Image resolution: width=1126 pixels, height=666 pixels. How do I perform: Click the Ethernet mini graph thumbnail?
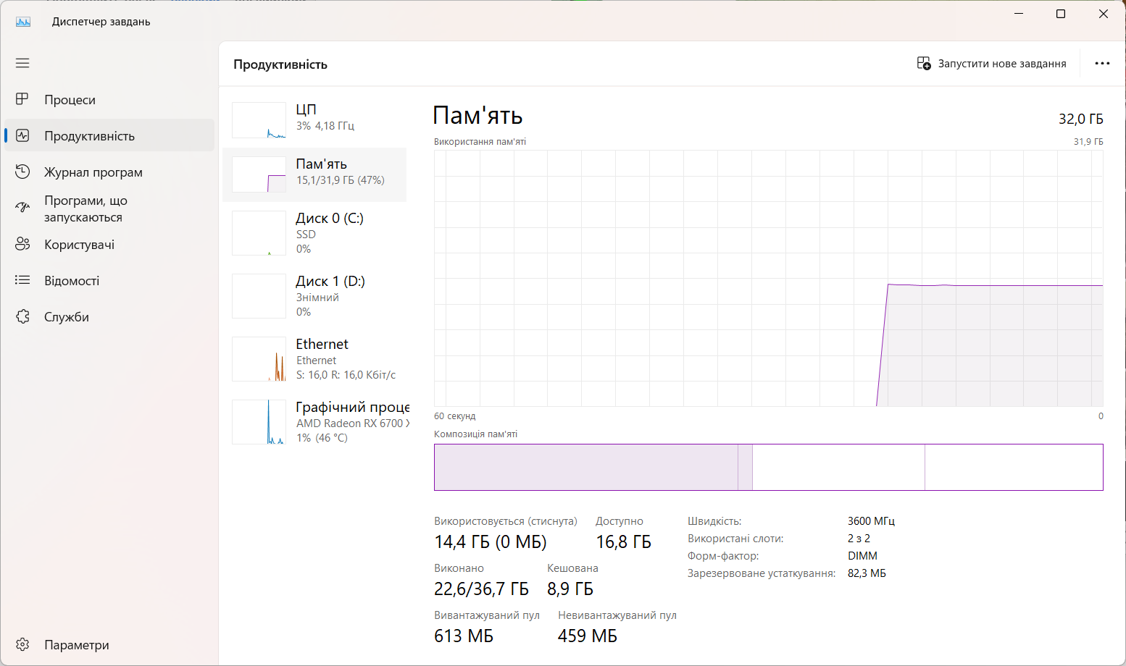click(x=259, y=359)
